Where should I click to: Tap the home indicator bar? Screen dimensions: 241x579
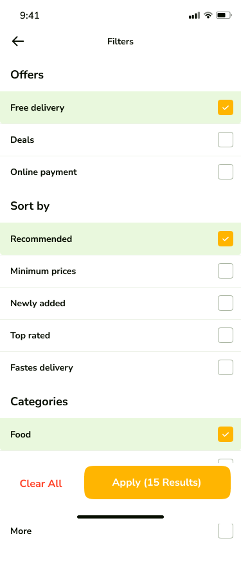coord(120,517)
